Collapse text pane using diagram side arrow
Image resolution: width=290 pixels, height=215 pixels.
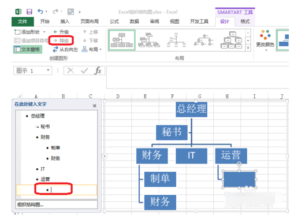point(105,156)
